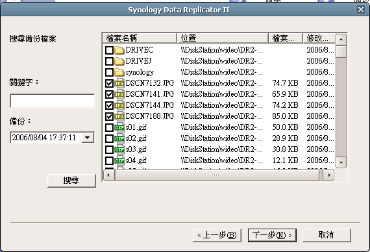This screenshot has width=370, height=252.
Task: Uncheck the DSCN7132.JPG checkbox
Action: click(x=109, y=83)
